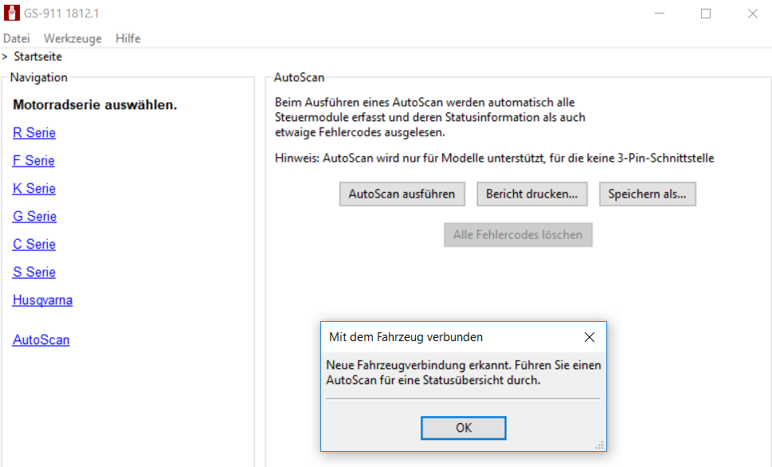The width and height of the screenshot is (772, 467).
Task: Click the Startseite breadcrumb
Action: (37, 57)
